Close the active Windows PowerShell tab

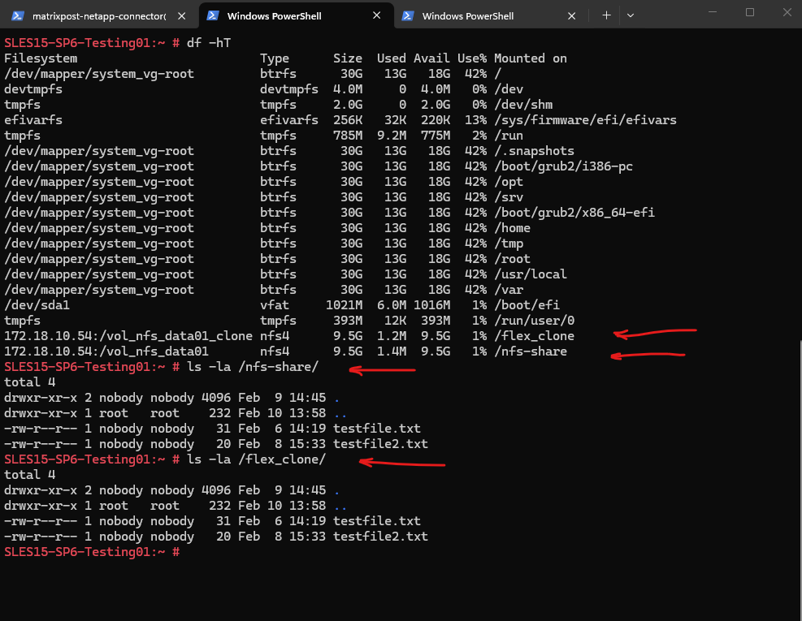[377, 15]
